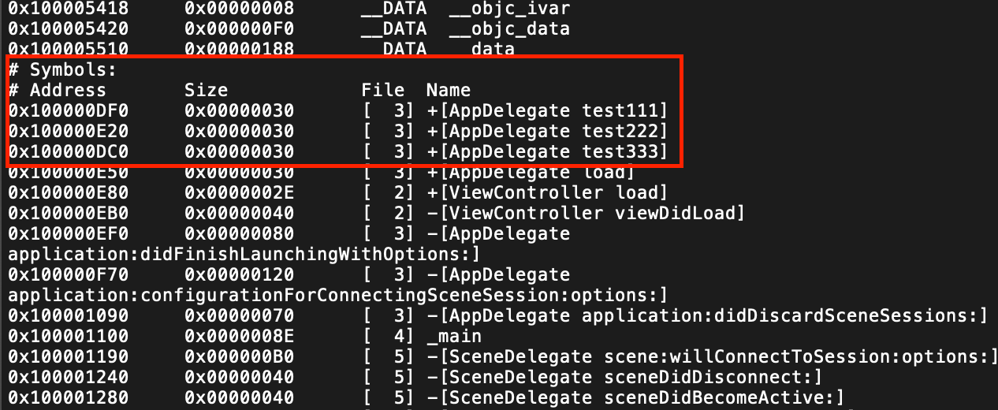Click the application:configurationForConnectingSceneSession:options: line

click(x=337, y=295)
